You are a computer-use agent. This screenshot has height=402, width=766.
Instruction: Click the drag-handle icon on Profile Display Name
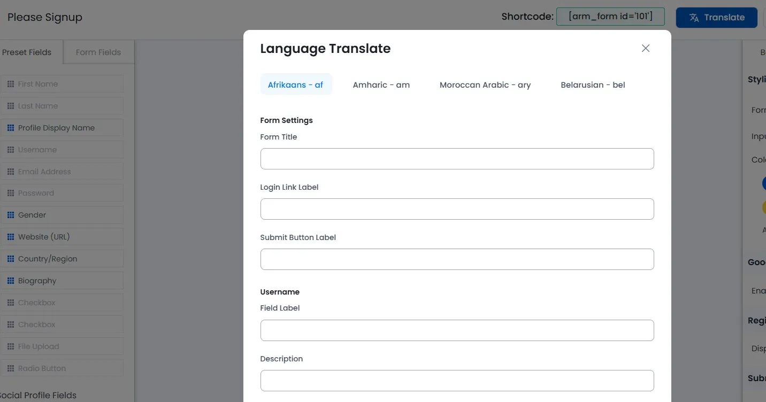coord(11,127)
